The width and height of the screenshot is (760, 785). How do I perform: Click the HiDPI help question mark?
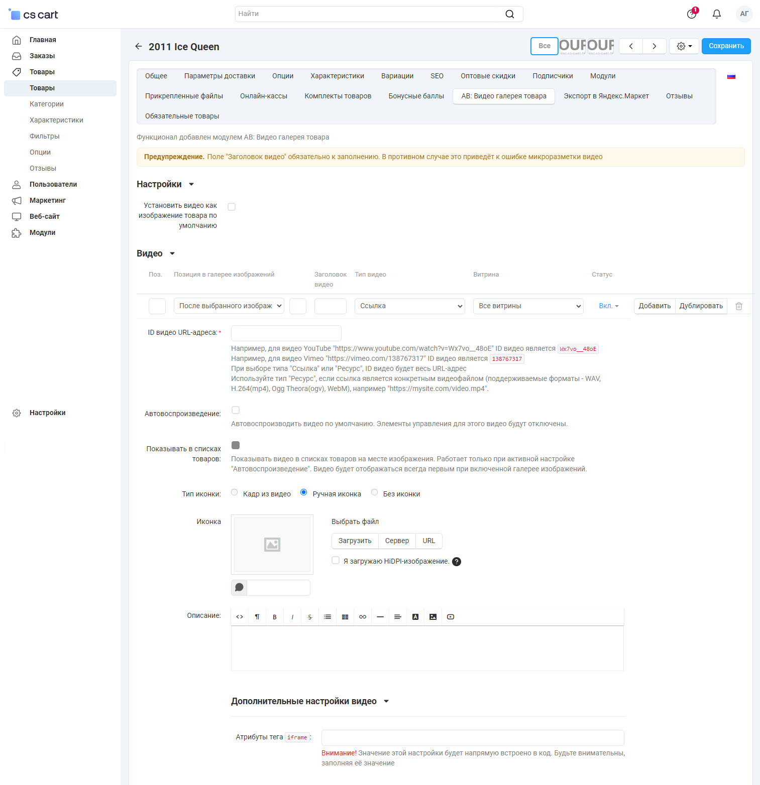click(457, 562)
